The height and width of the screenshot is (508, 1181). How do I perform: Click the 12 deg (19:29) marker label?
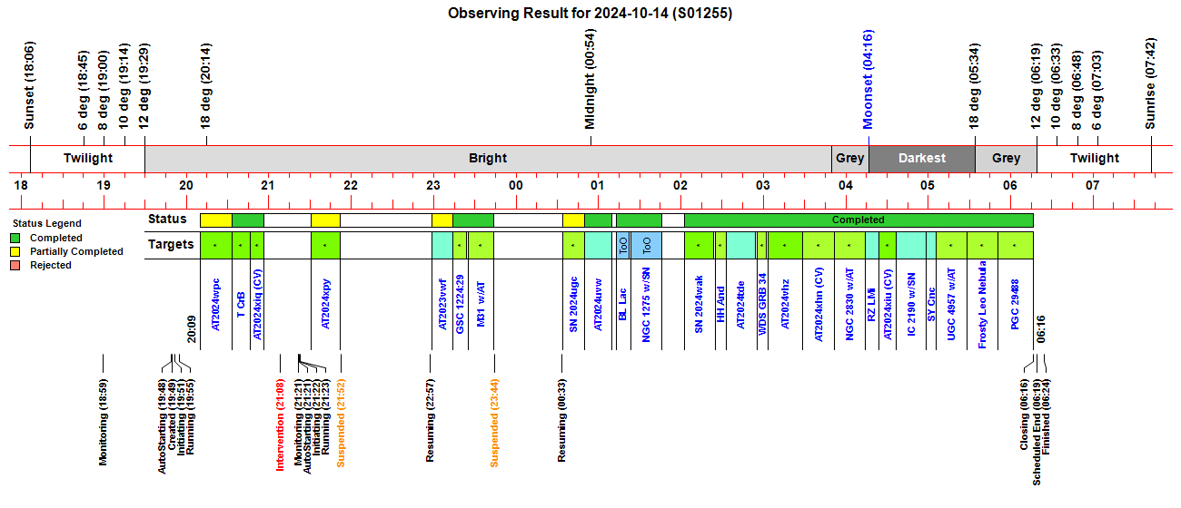(144, 86)
